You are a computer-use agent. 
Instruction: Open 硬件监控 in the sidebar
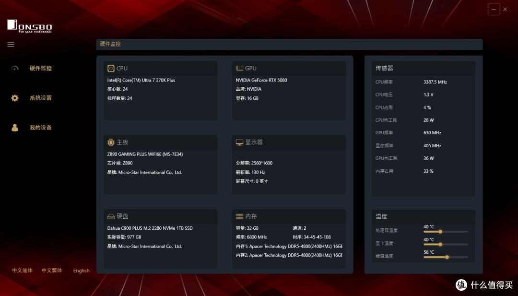tap(41, 69)
